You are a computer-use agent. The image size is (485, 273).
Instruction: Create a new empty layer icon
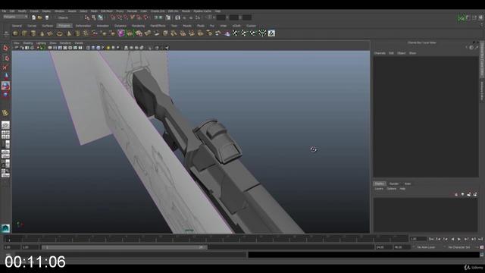pos(469,194)
